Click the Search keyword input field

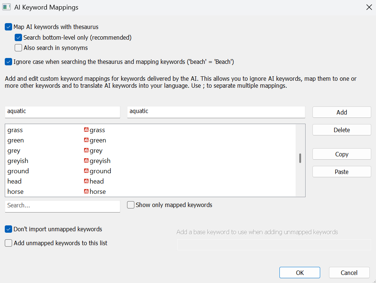click(62, 206)
